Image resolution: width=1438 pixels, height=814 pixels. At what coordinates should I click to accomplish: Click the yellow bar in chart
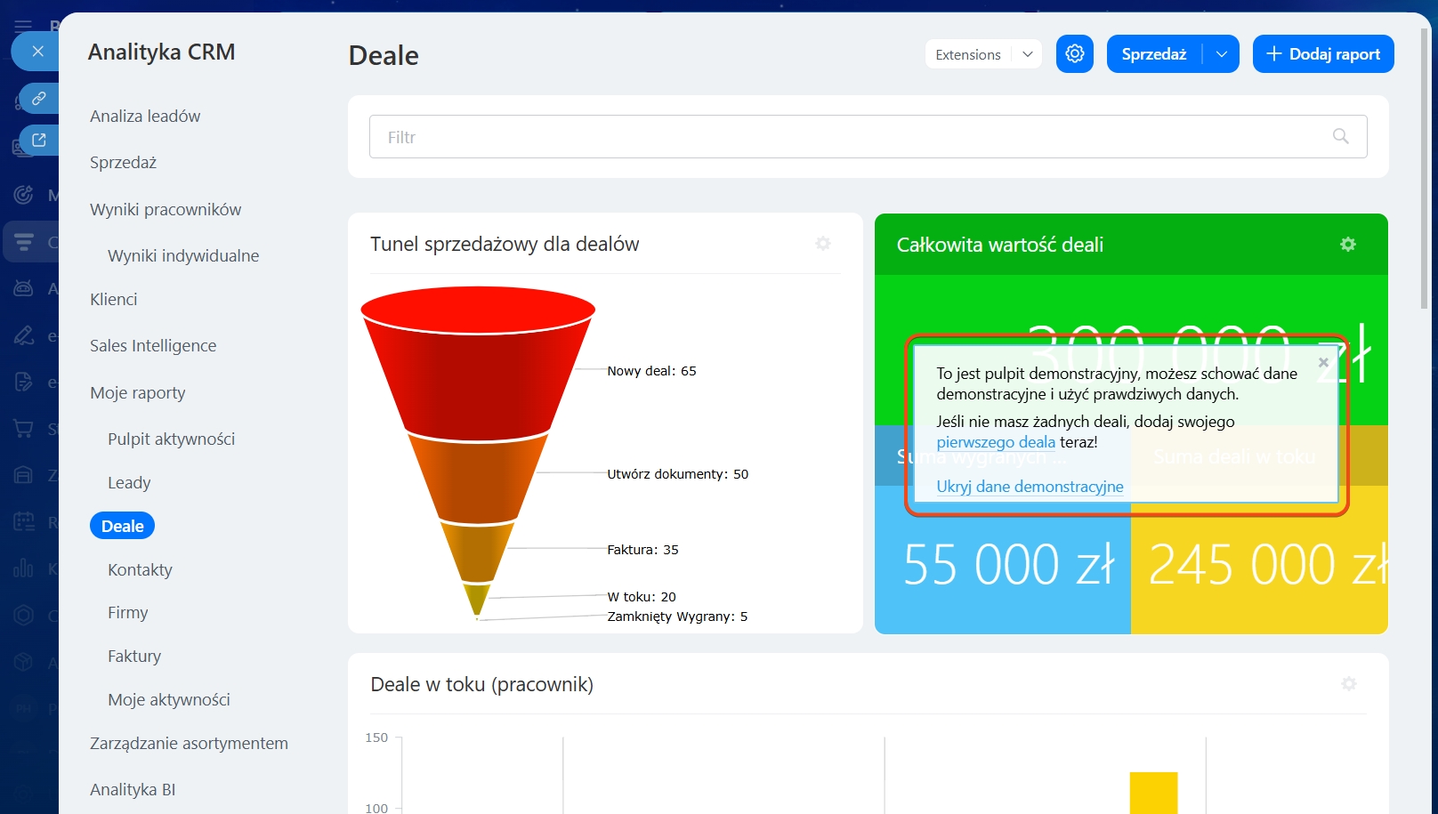(1153, 793)
